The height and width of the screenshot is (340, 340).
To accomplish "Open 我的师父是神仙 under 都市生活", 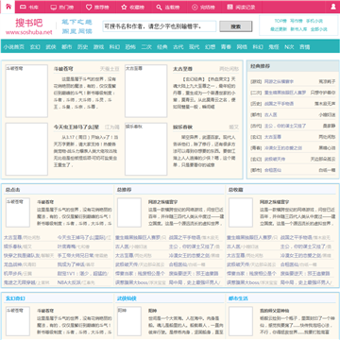I will (274, 311).
